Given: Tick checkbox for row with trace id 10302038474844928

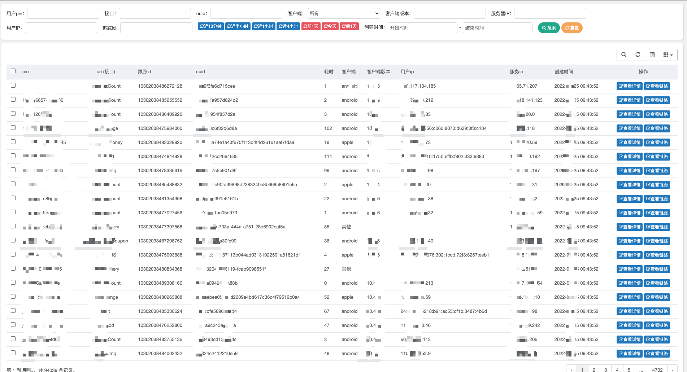Looking at the screenshot, I should 13,156.
